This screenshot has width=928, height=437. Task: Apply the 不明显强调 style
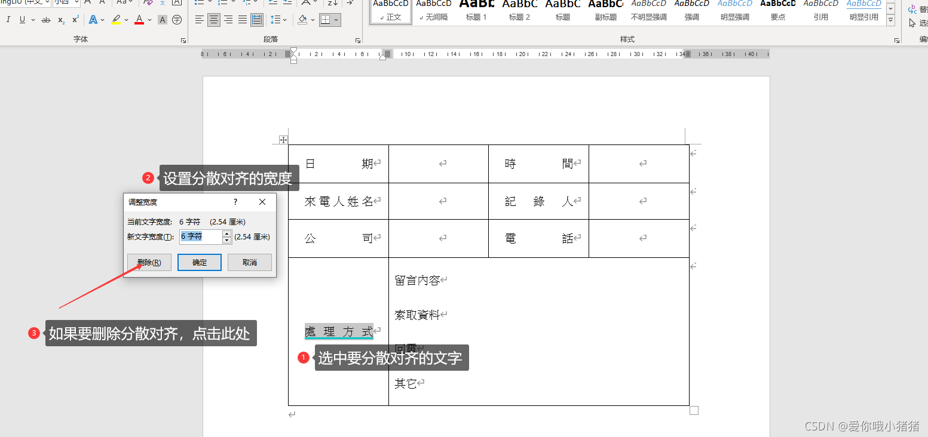(x=648, y=12)
